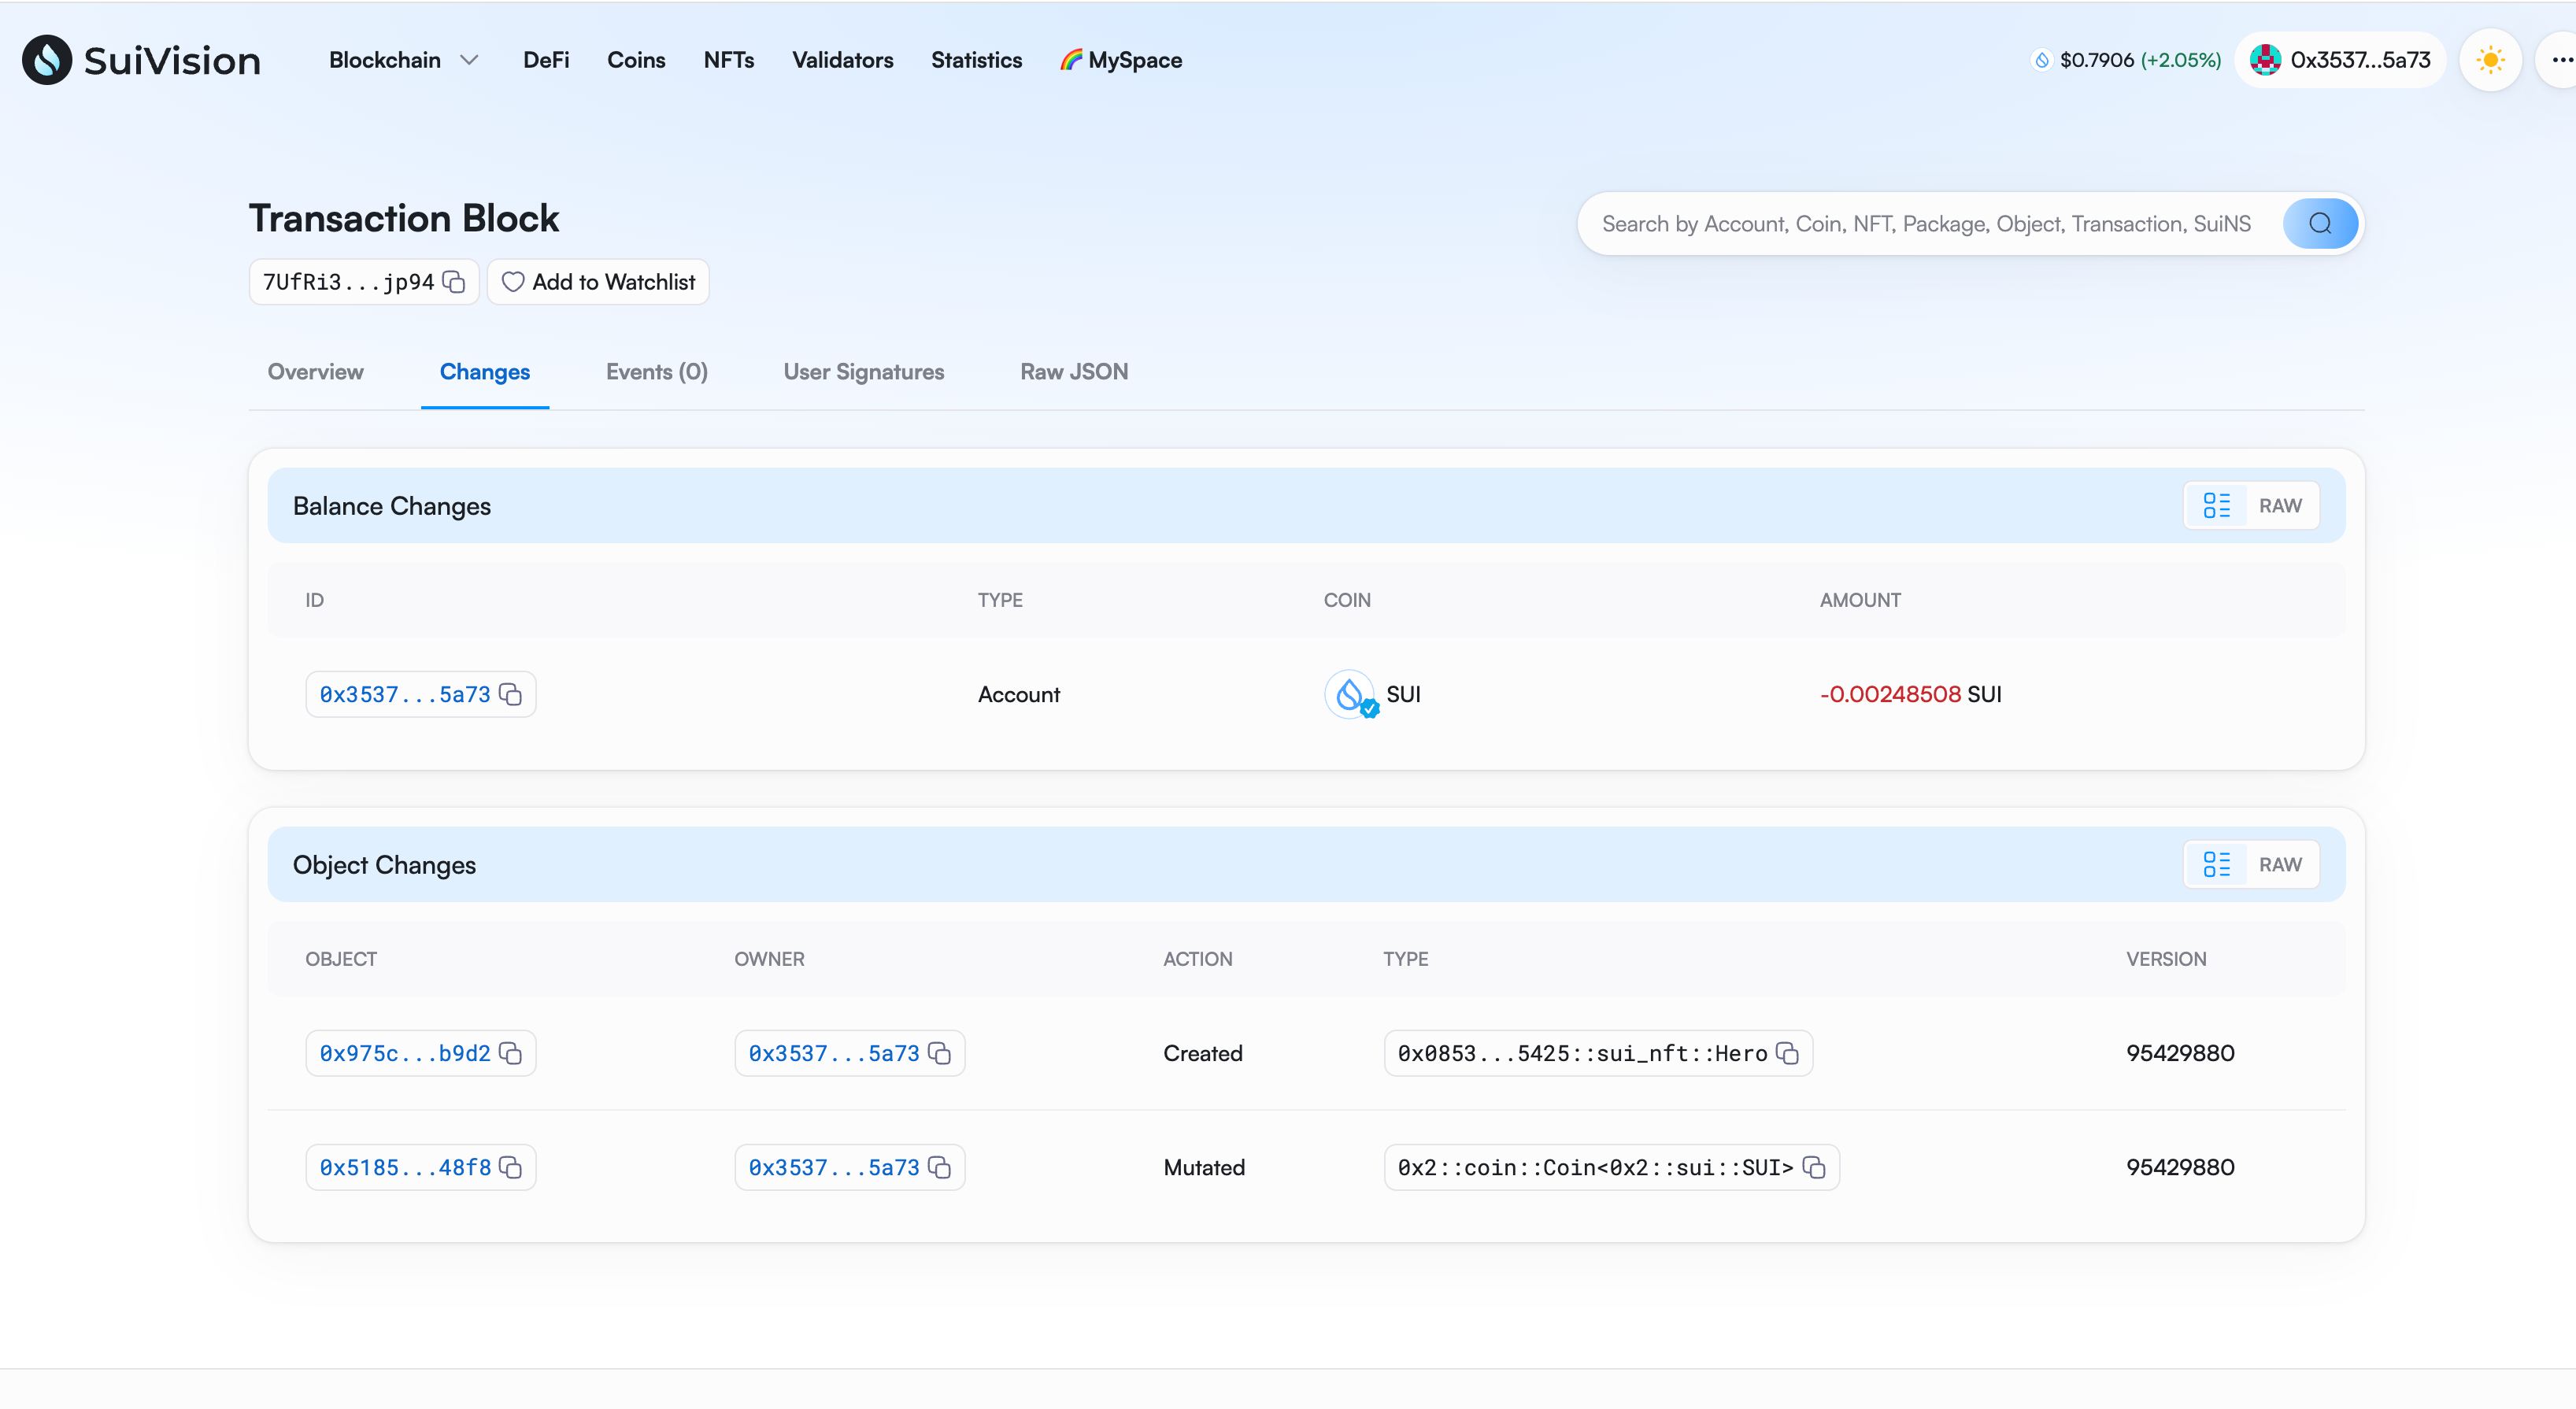The width and height of the screenshot is (2576, 1409).
Task: Switch to Events (0) tab
Action: pos(657,372)
